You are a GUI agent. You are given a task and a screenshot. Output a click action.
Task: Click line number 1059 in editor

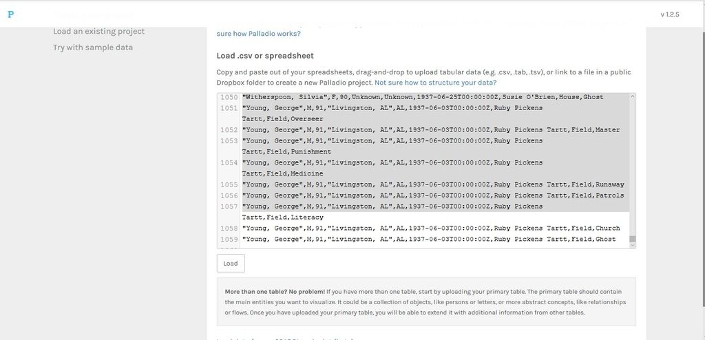tap(229, 240)
